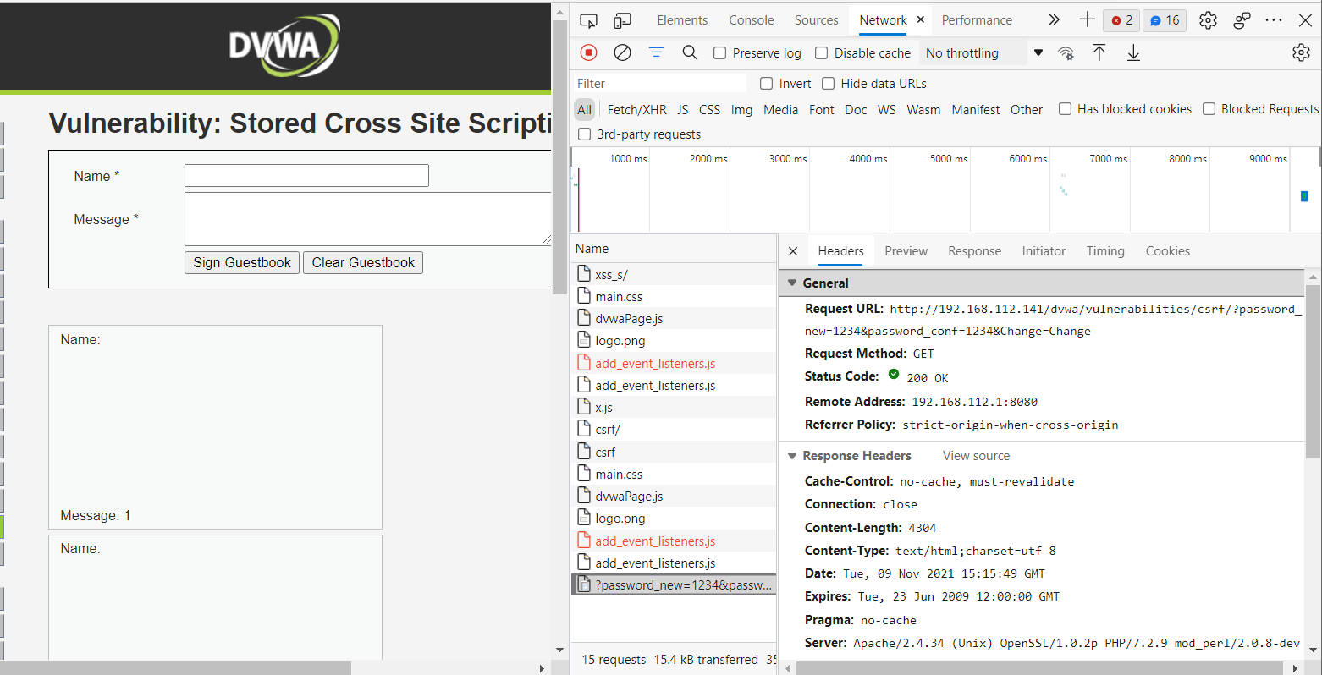Select the ?password_new=1234 request row
This screenshot has width=1322, height=675.
pos(674,585)
